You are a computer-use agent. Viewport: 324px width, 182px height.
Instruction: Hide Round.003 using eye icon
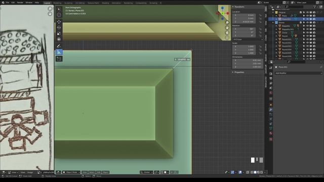coord(307,46)
